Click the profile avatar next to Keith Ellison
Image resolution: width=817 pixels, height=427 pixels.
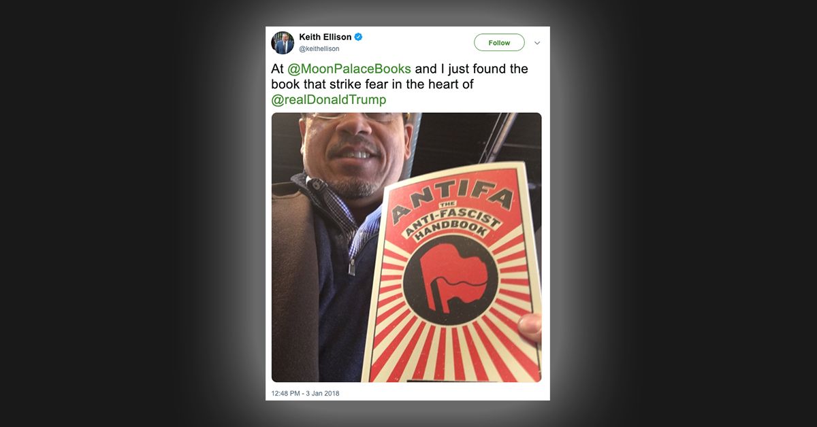pyautogui.click(x=283, y=43)
